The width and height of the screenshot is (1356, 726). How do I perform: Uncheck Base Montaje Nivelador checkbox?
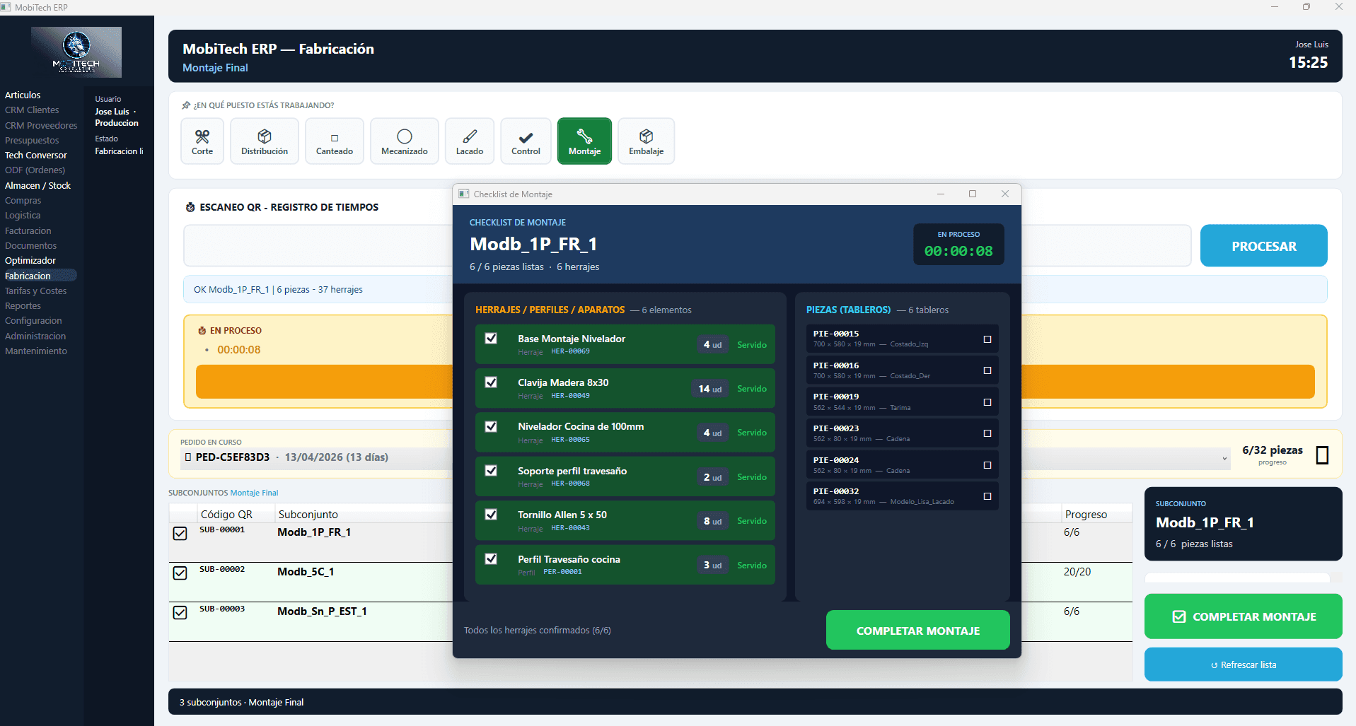491,339
